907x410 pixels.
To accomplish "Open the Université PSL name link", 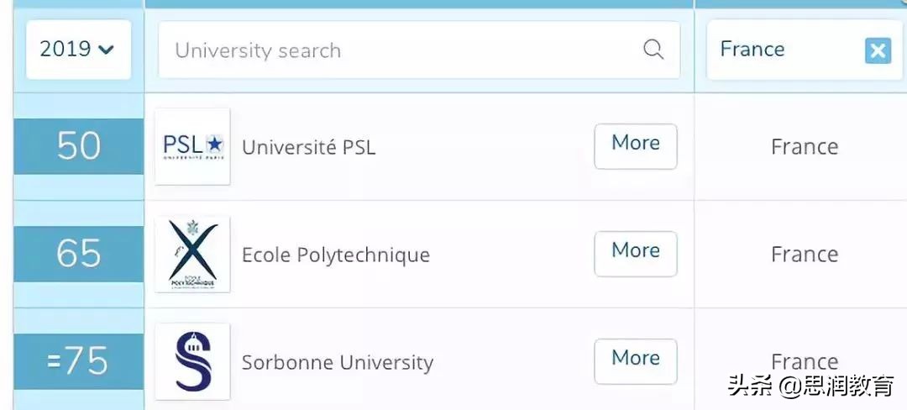I will [x=308, y=147].
